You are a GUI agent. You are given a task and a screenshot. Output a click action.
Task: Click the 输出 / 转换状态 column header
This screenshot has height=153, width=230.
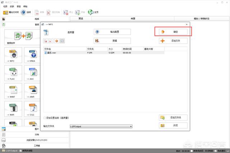pos(202,19)
